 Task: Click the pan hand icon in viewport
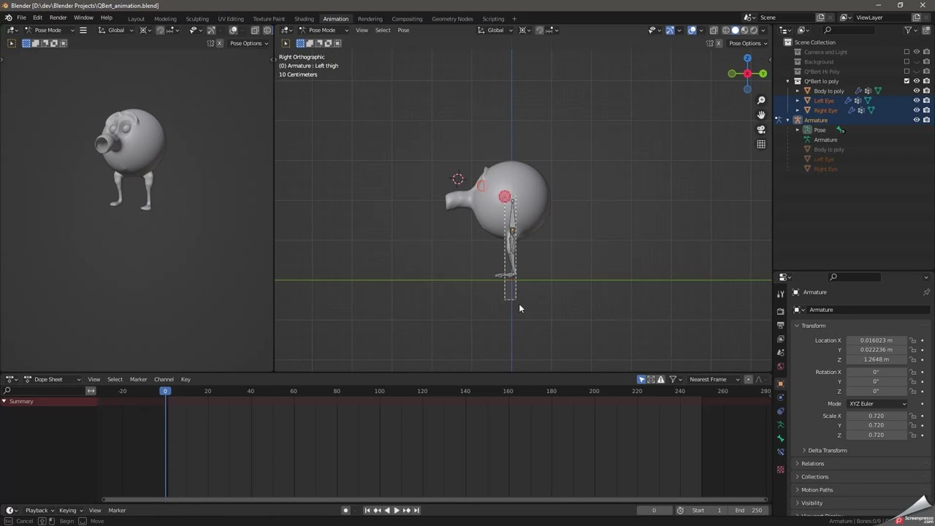pos(761,115)
